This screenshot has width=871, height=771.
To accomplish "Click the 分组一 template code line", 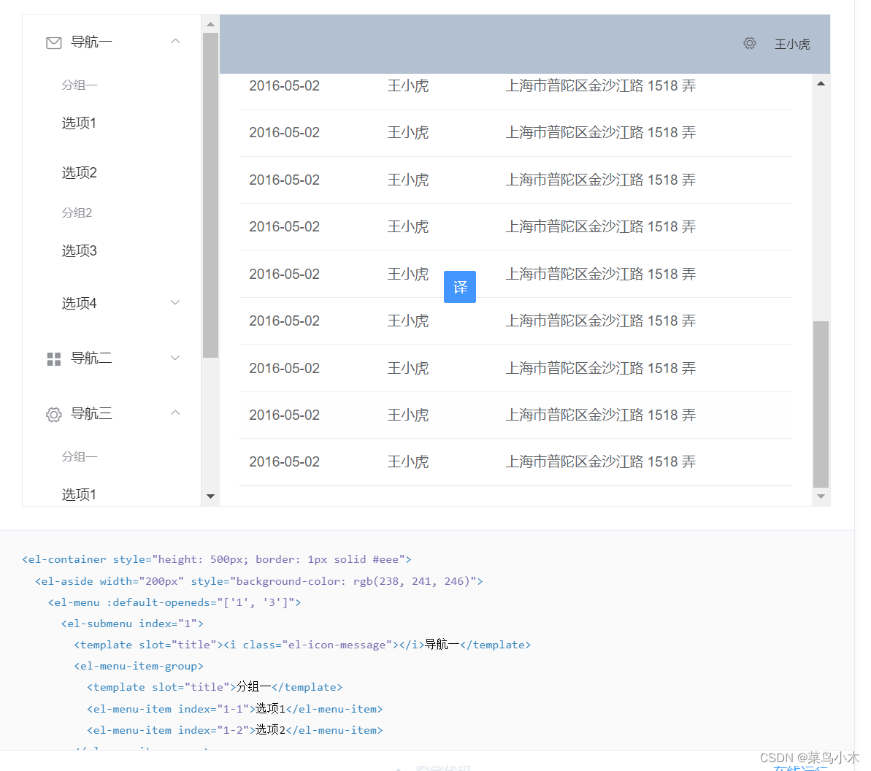I will pyautogui.click(x=215, y=687).
